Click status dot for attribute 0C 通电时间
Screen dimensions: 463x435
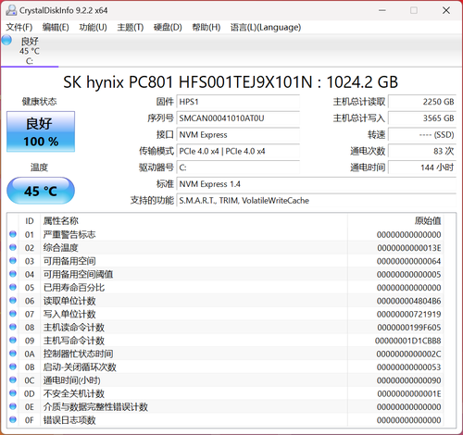(13, 380)
